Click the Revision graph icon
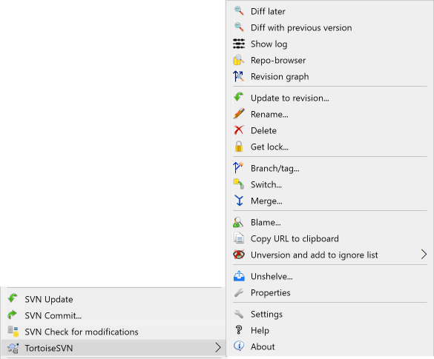 (239, 76)
